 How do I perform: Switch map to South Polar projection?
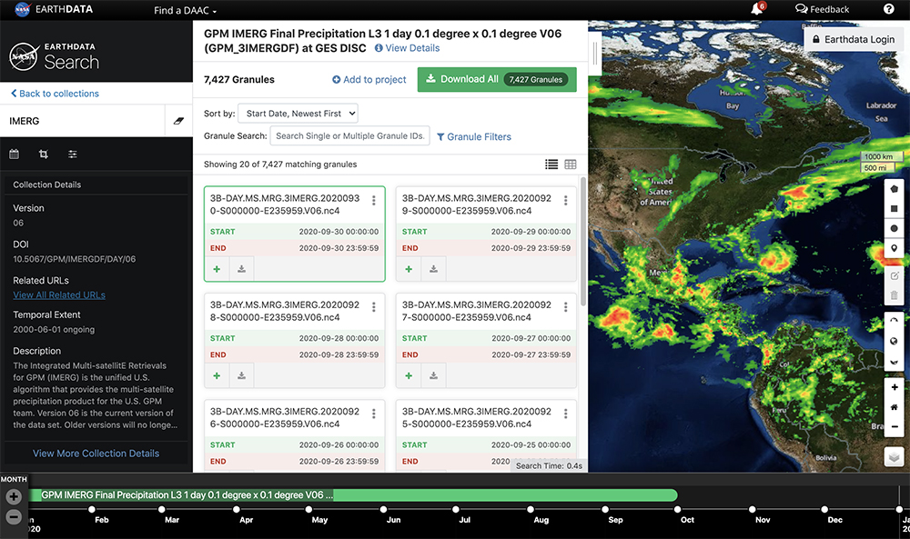point(894,361)
